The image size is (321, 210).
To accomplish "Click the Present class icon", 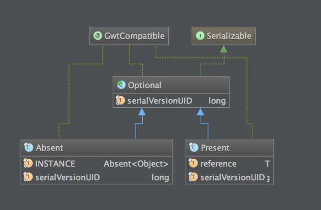I will (x=193, y=147).
